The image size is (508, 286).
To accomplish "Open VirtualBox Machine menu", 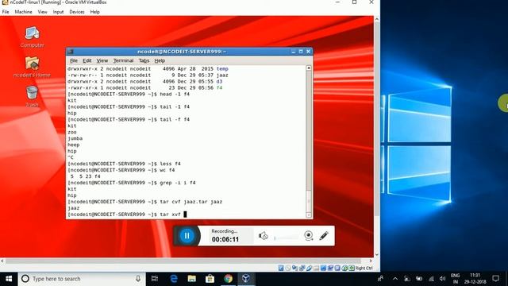I will (23, 12).
